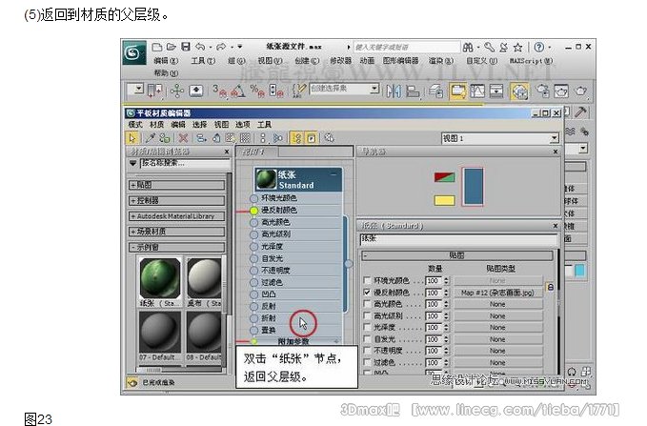This screenshot has height=426, width=647.
Task: Click the binoculars search icon
Action: point(468,47)
